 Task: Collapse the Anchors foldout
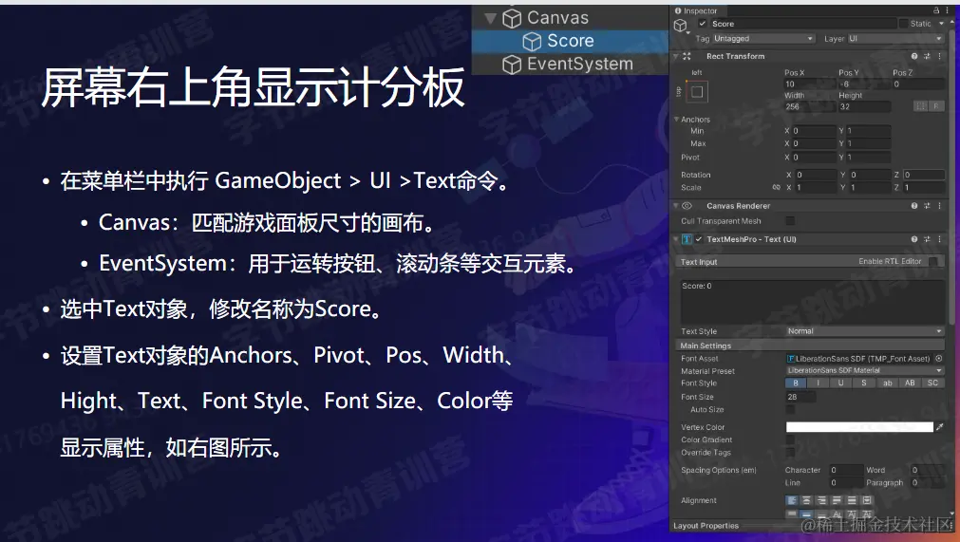point(676,120)
